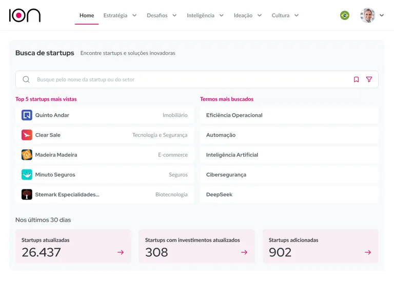This screenshot has height=284, width=394.
Task: Open the Minuto Seguros startup name
Action: 55,174
